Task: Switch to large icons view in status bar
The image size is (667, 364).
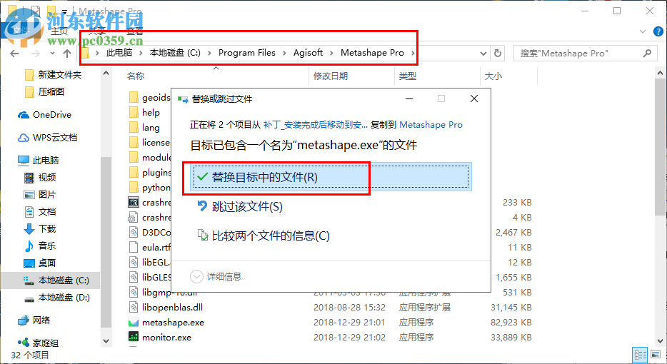Action: pos(656,355)
